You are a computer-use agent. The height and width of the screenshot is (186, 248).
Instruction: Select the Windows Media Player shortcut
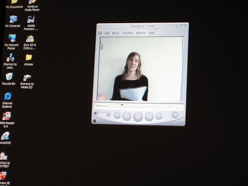pyautogui.click(x=32, y=6)
